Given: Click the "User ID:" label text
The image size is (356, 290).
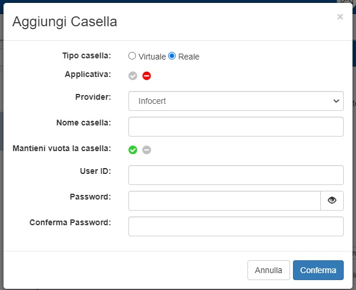Looking at the screenshot, I should click(x=95, y=172).
